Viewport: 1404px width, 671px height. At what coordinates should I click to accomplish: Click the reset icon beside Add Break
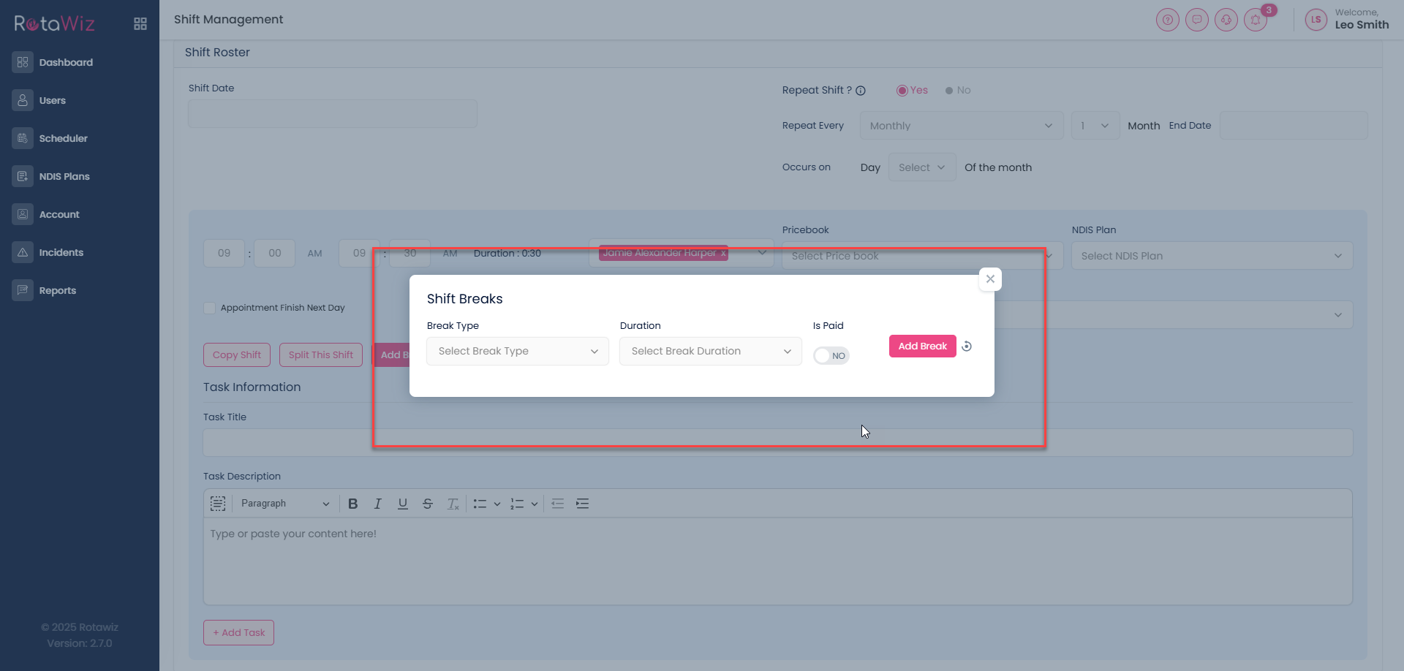pyautogui.click(x=967, y=346)
